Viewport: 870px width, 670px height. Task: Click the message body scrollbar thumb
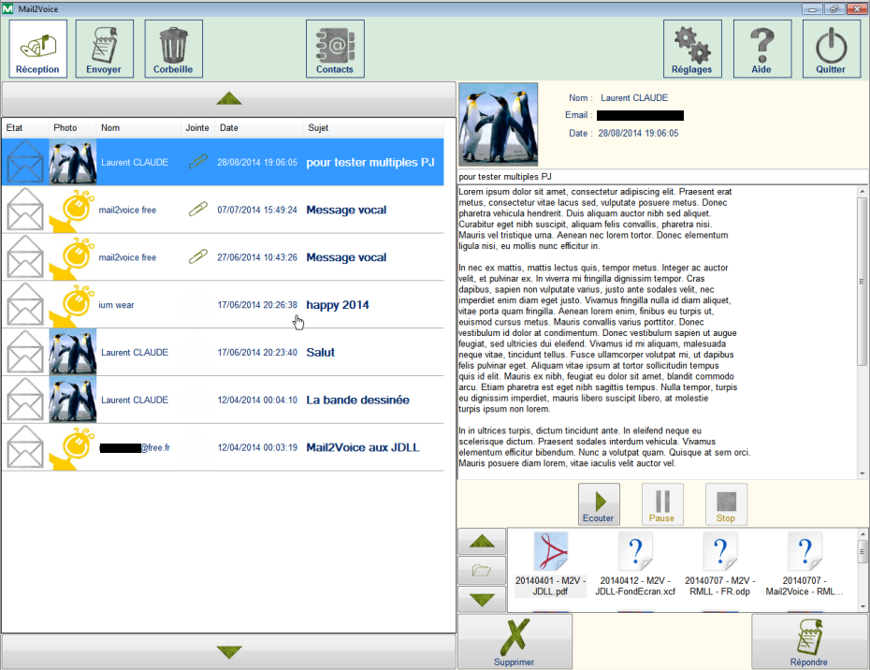point(863,282)
